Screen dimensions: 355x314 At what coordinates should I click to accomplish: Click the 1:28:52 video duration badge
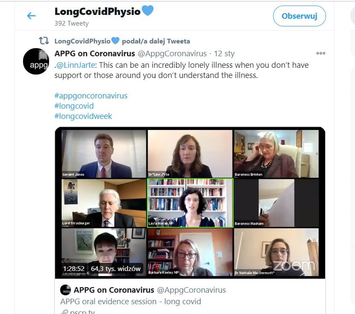click(x=74, y=268)
